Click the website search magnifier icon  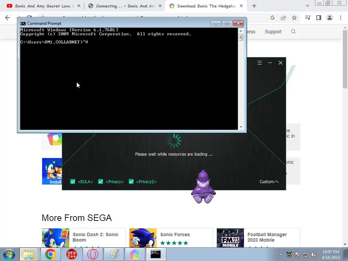coord(293,32)
